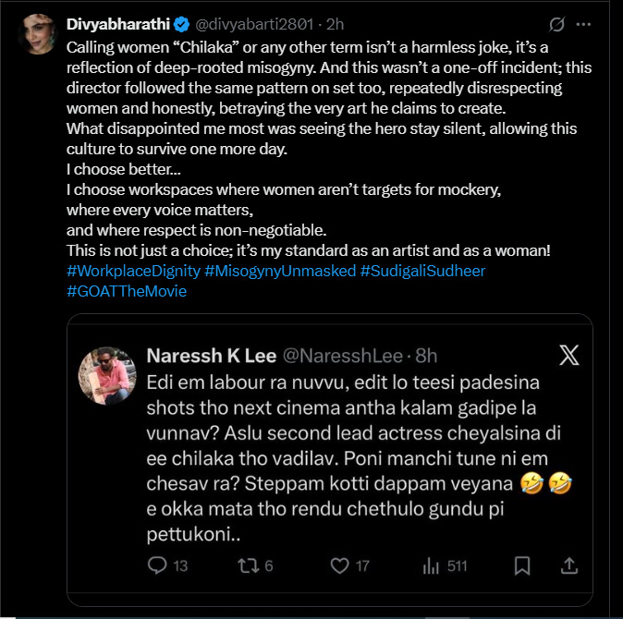Open Divyabharathi's profile picture
623x619 pixels.
(x=38, y=35)
